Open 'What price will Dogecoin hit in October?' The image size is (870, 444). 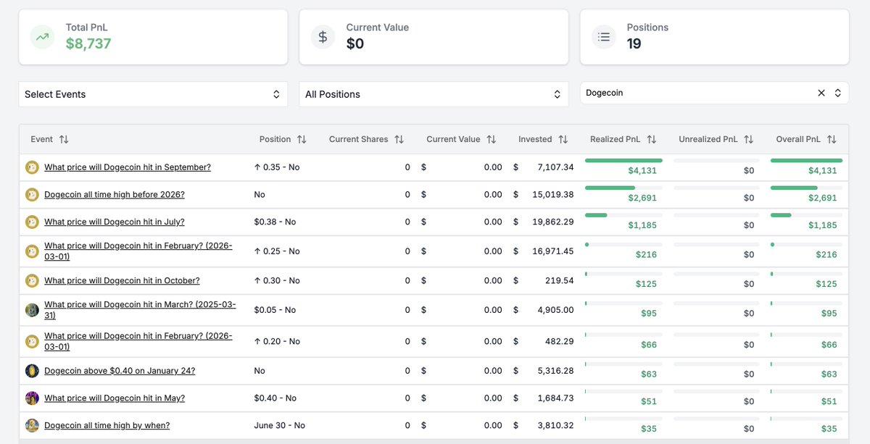[122, 280]
